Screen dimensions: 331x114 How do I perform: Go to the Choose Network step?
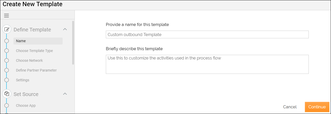pos(29,60)
